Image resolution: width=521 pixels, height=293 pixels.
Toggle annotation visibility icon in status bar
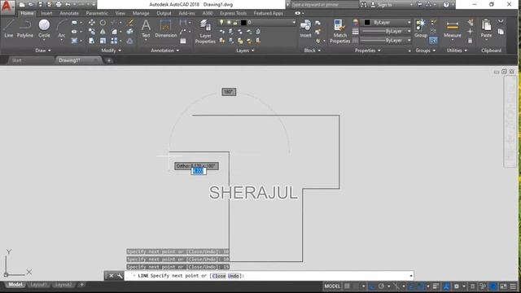446,286
